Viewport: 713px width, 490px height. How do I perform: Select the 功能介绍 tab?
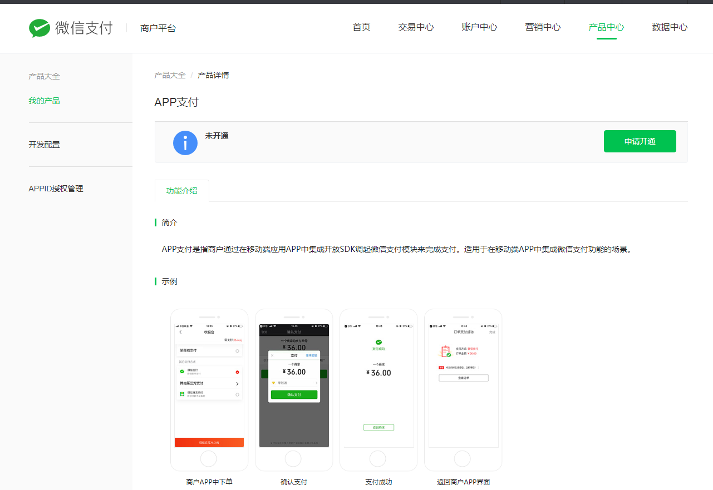pos(182,191)
